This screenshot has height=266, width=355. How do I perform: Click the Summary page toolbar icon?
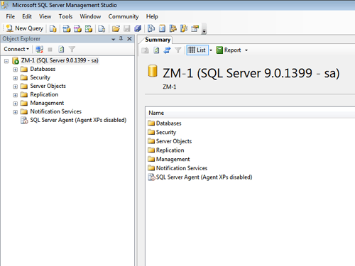click(x=162, y=28)
